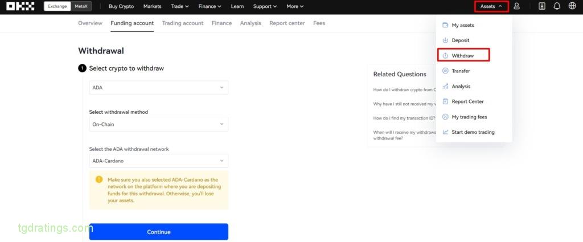Click the Transfer icon in dropdown
583x242 pixels.
pyautogui.click(x=445, y=71)
